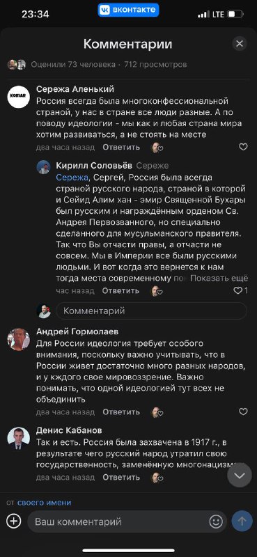
Task: Like Андрей Гормолаев's comment with heart
Action: (243, 411)
